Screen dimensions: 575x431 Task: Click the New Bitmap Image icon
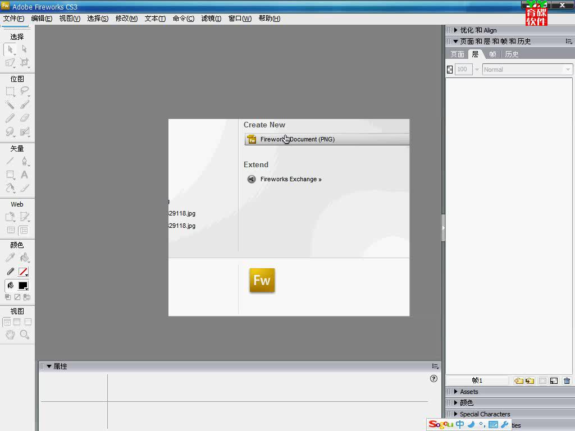(554, 381)
